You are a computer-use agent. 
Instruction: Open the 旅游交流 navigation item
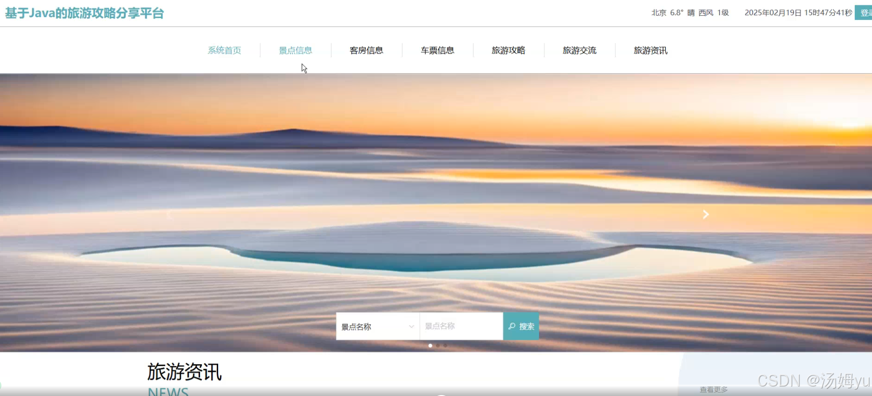(579, 50)
